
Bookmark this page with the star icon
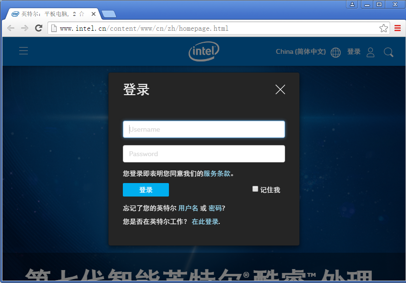click(383, 28)
